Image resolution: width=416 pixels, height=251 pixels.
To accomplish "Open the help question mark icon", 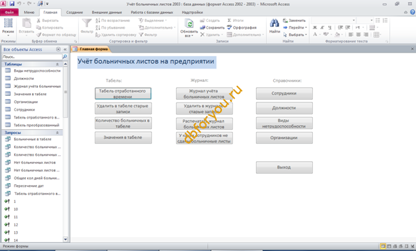I will (x=412, y=12).
